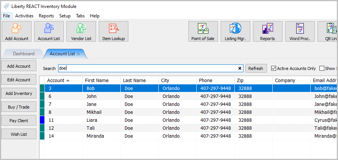This screenshot has height=160, width=338.
Task: Click the Edit Account button
Action: point(19,80)
